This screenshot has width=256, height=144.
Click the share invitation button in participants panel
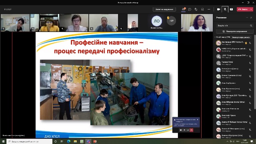[235, 31]
